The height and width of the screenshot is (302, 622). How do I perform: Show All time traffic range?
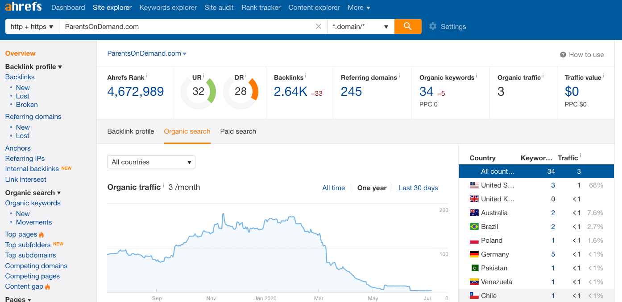coord(334,188)
